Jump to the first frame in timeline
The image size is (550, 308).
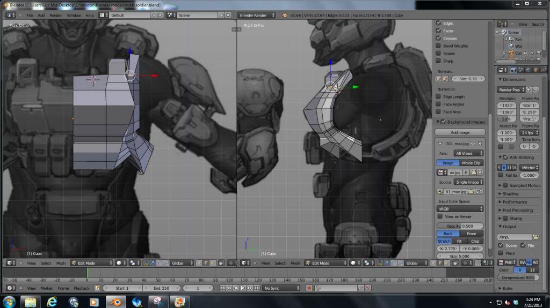(222, 288)
